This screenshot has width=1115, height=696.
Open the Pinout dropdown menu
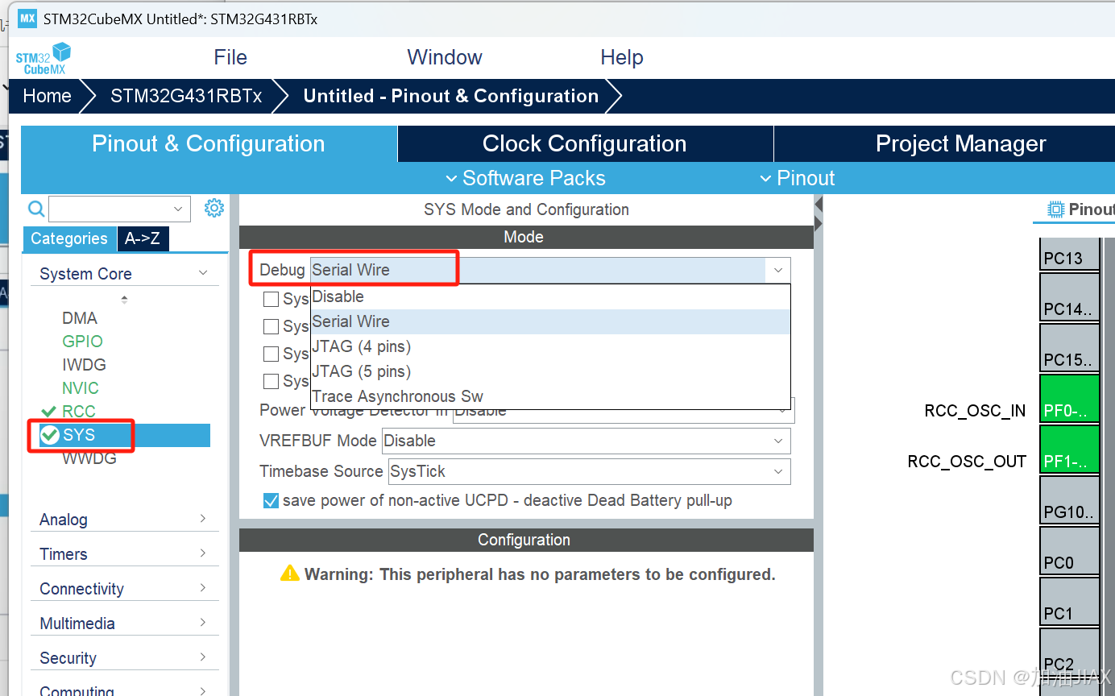(x=798, y=178)
